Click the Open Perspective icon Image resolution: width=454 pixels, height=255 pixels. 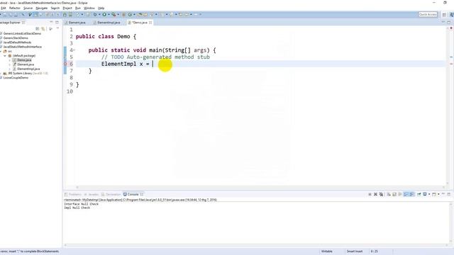[x=444, y=14]
